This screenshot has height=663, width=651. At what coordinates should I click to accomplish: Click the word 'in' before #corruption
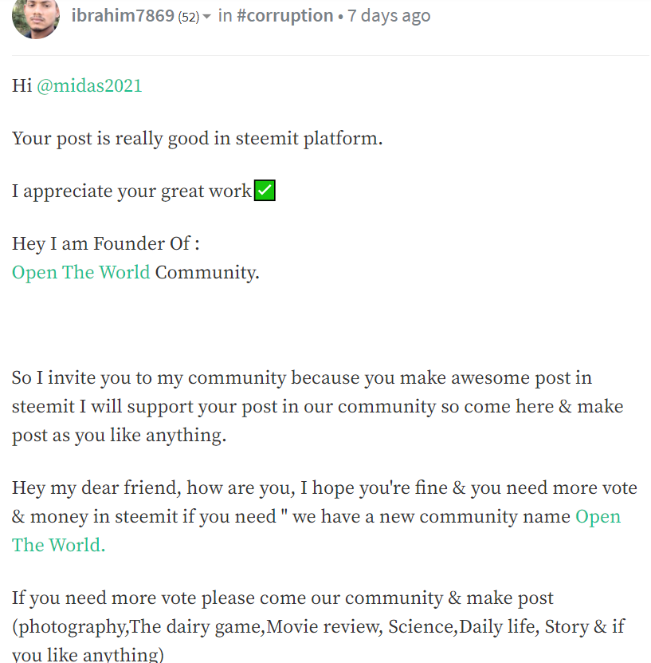(x=225, y=16)
